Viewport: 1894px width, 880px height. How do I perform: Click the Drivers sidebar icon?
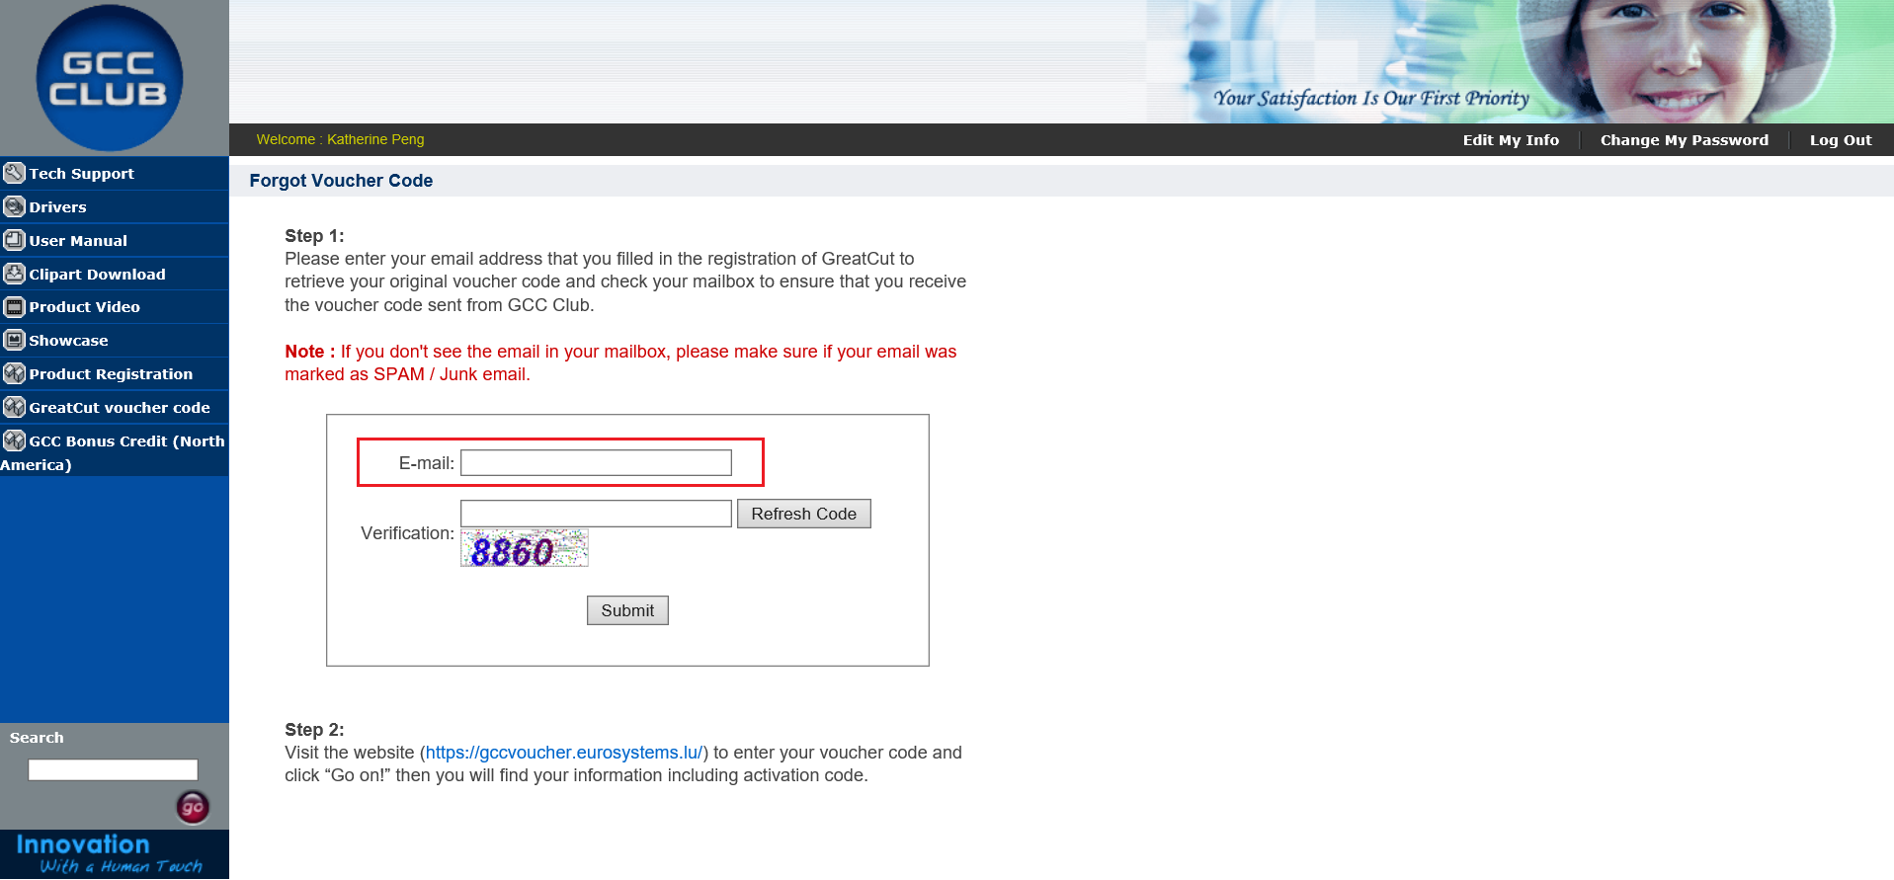pyautogui.click(x=14, y=206)
